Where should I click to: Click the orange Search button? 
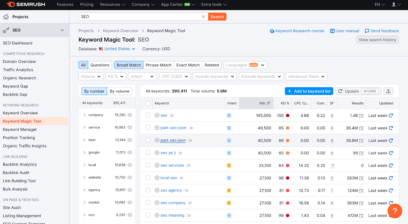click(217, 17)
